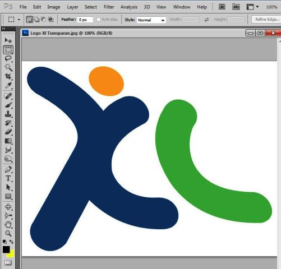Open the Style dropdown showing Normal

[151, 20]
